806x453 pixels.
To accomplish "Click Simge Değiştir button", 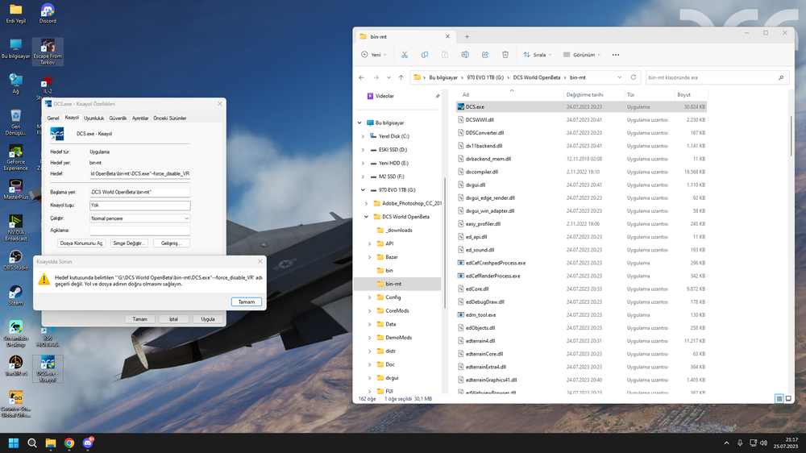I will (128, 243).
